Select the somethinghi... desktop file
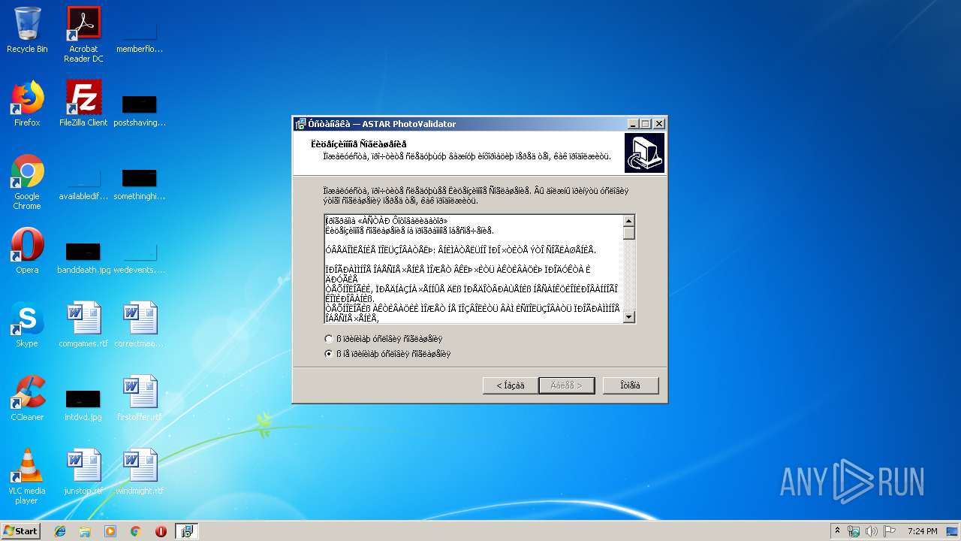Image resolution: width=961 pixels, height=541 pixels. click(x=140, y=183)
